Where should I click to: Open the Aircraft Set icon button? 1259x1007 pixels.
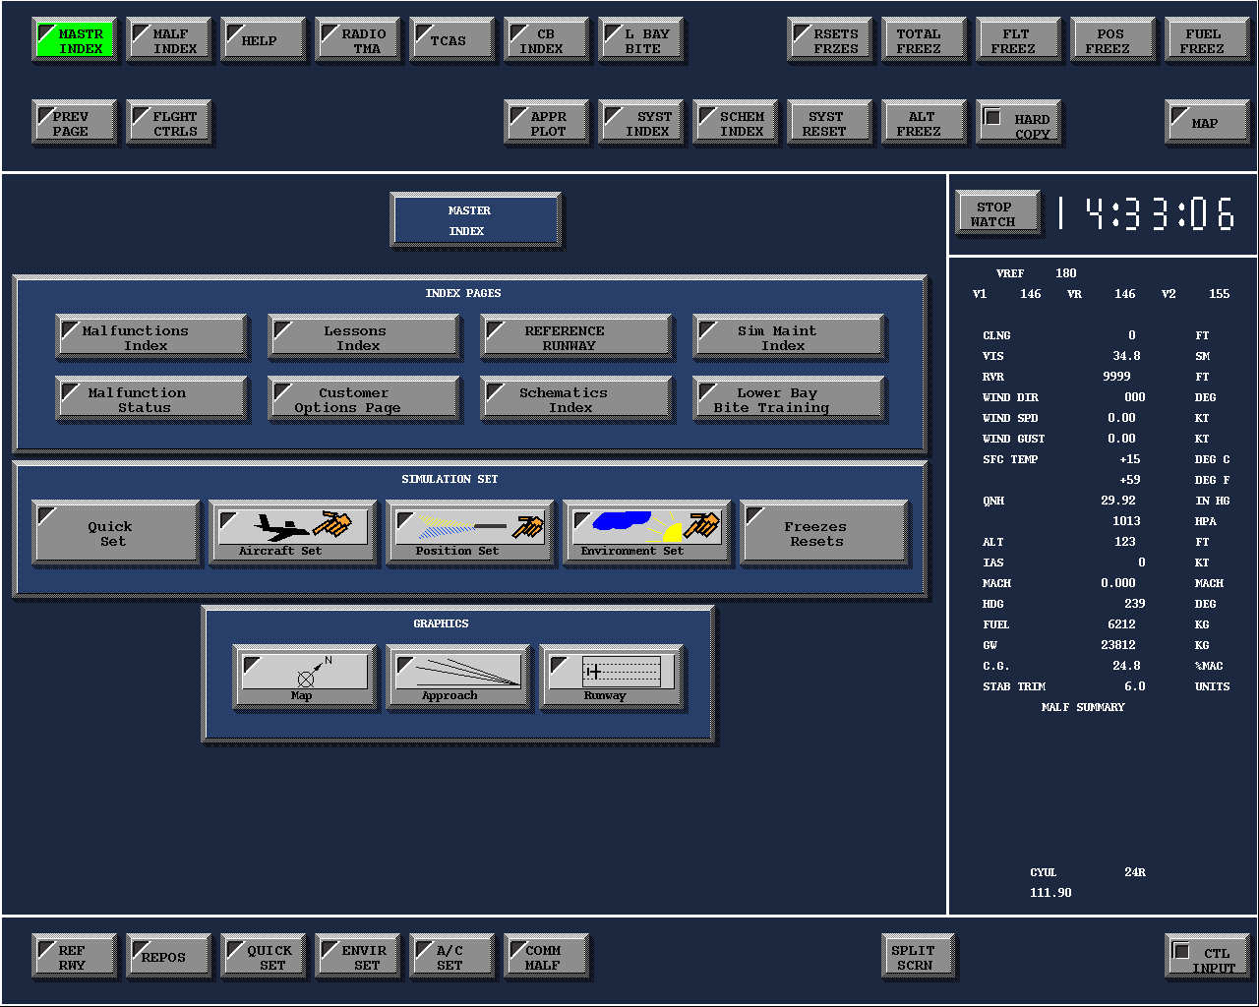point(293,532)
